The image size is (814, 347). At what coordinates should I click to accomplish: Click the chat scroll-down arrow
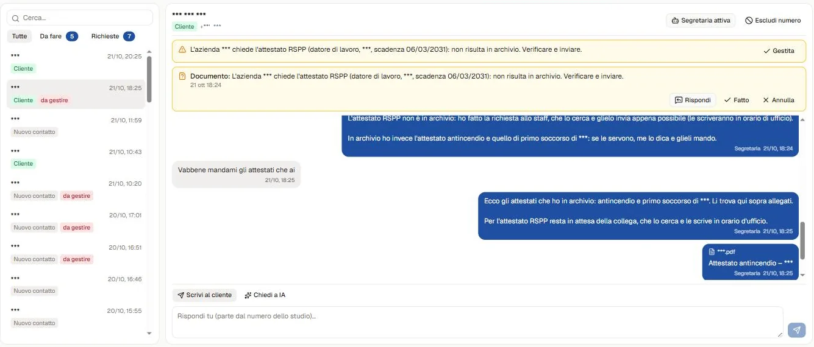(802, 275)
